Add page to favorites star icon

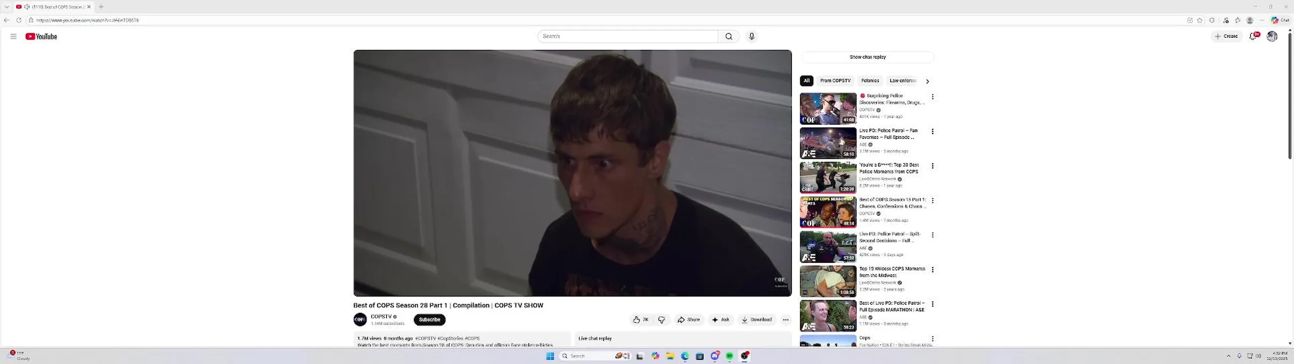[1199, 20]
